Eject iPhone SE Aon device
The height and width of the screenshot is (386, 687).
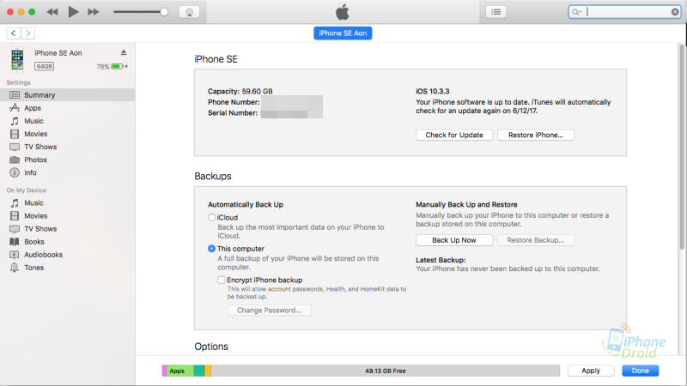(124, 53)
